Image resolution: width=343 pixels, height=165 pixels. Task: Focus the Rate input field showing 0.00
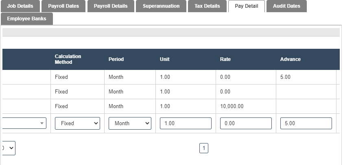(246, 124)
